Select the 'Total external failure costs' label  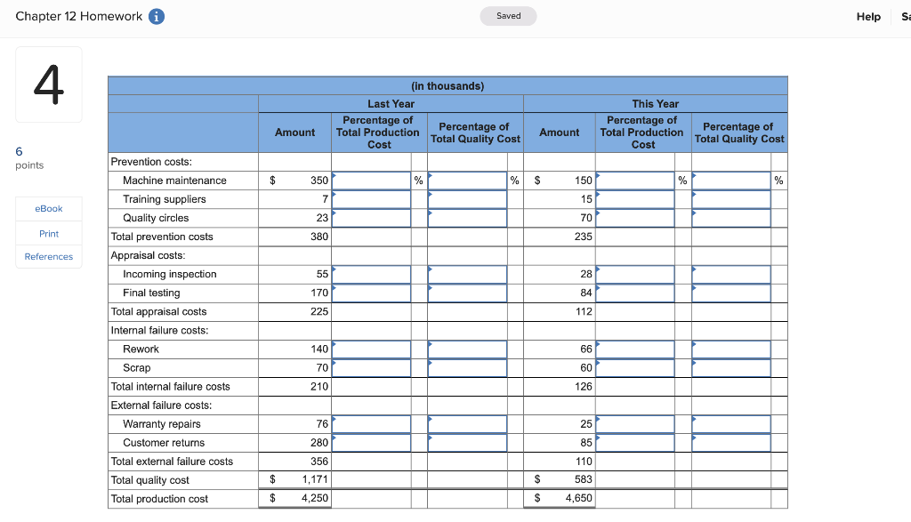pos(172,462)
